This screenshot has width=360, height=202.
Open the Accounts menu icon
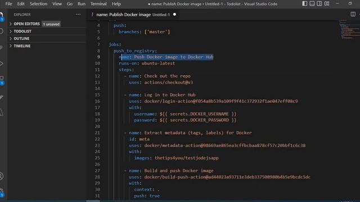[x=1, y=176]
